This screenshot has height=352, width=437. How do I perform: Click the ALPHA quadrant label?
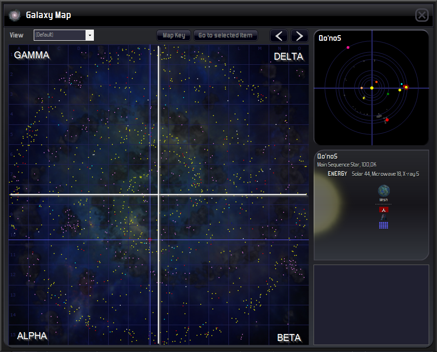[32, 336]
